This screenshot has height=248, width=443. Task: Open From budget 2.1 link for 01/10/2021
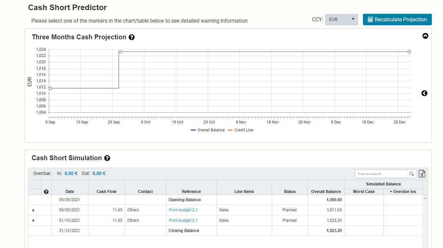(x=183, y=220)
